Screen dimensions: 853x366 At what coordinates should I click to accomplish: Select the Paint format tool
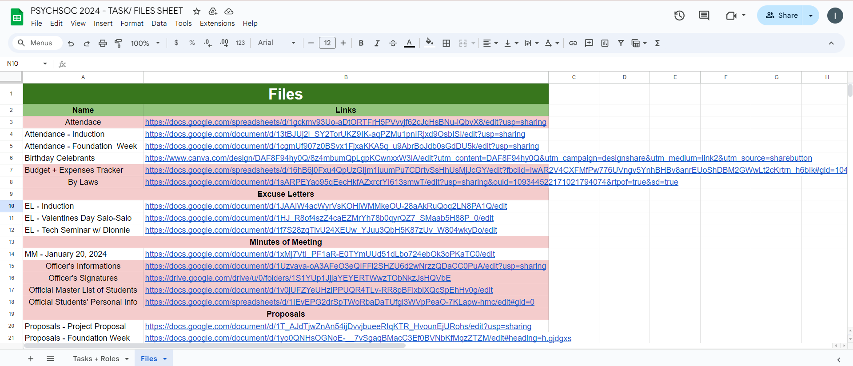118,43
